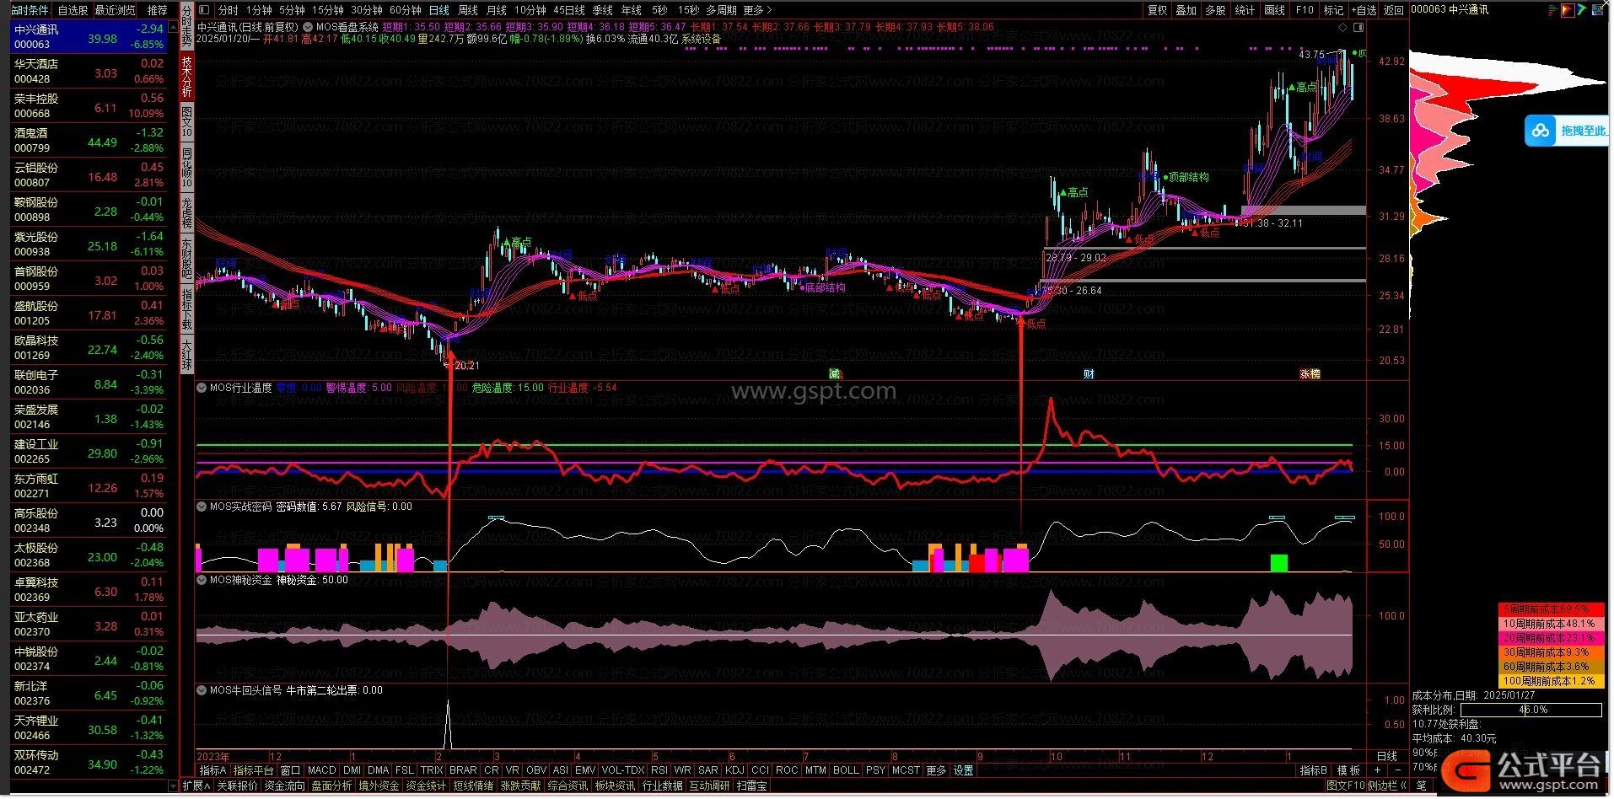
Task: Toggle the side panel layout icon above the price axis
Action: pyautogui.click(x=1358, y=27)
